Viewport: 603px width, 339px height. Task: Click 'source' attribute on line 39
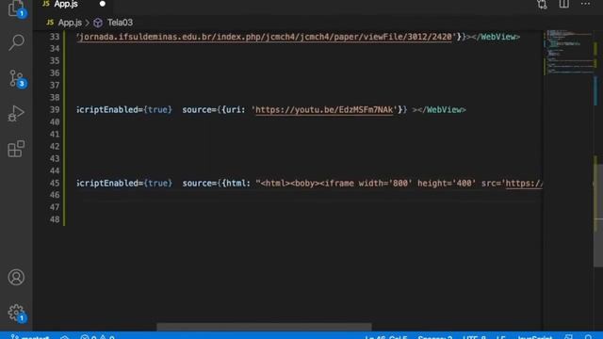click(x=197, y=110)
